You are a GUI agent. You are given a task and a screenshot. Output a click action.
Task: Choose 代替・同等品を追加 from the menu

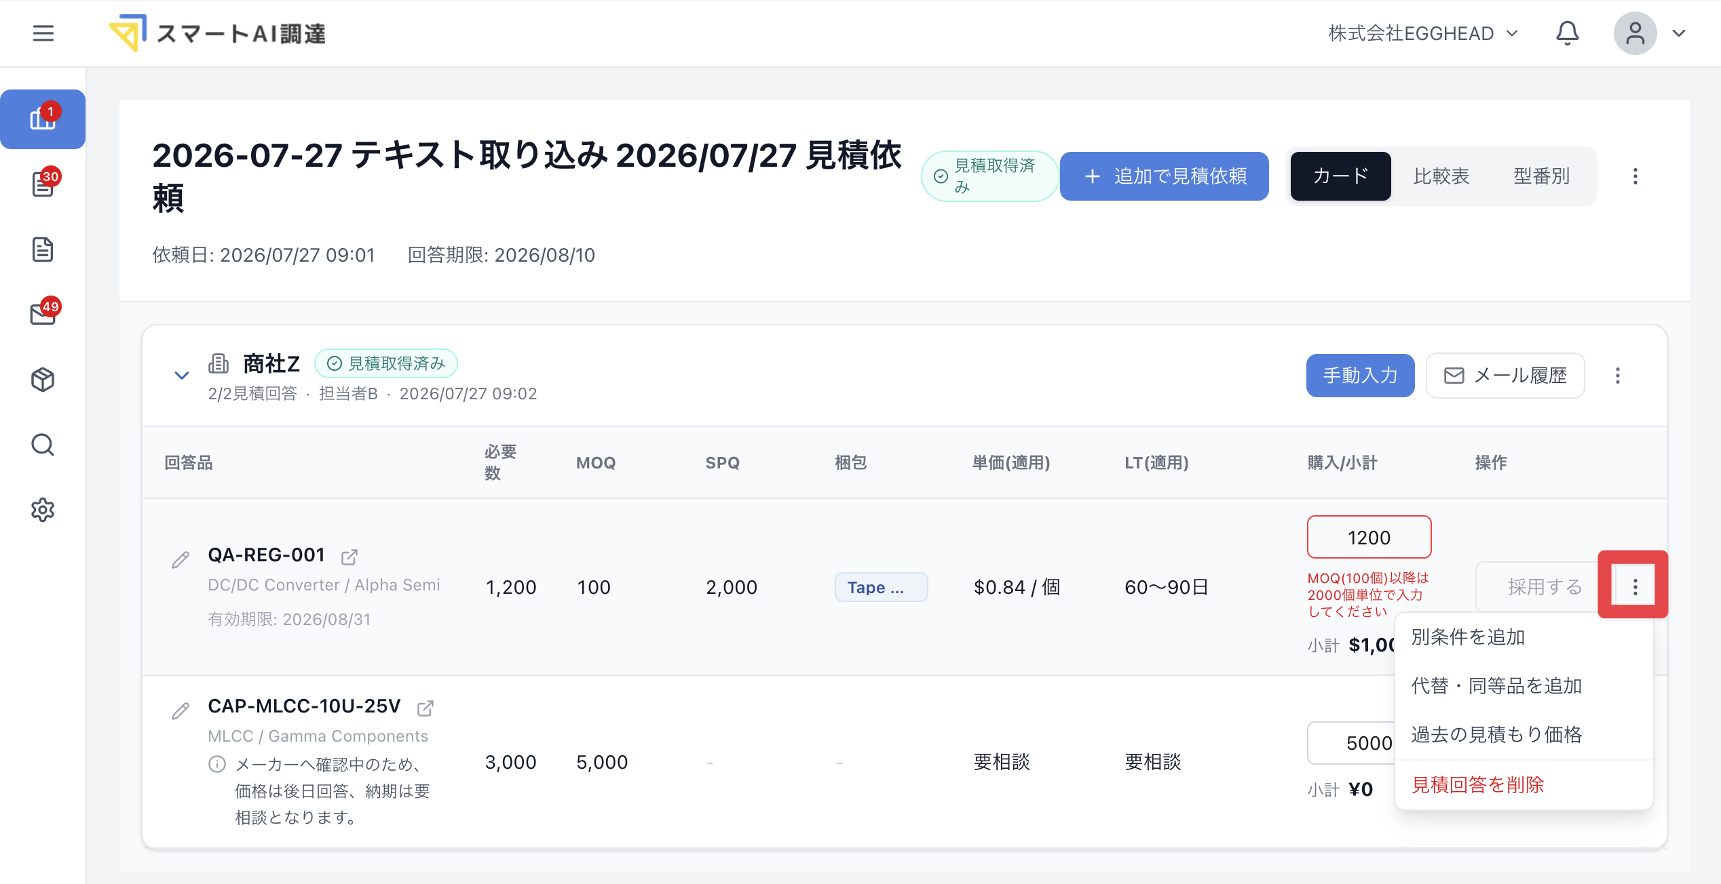tap(1524, 686)
